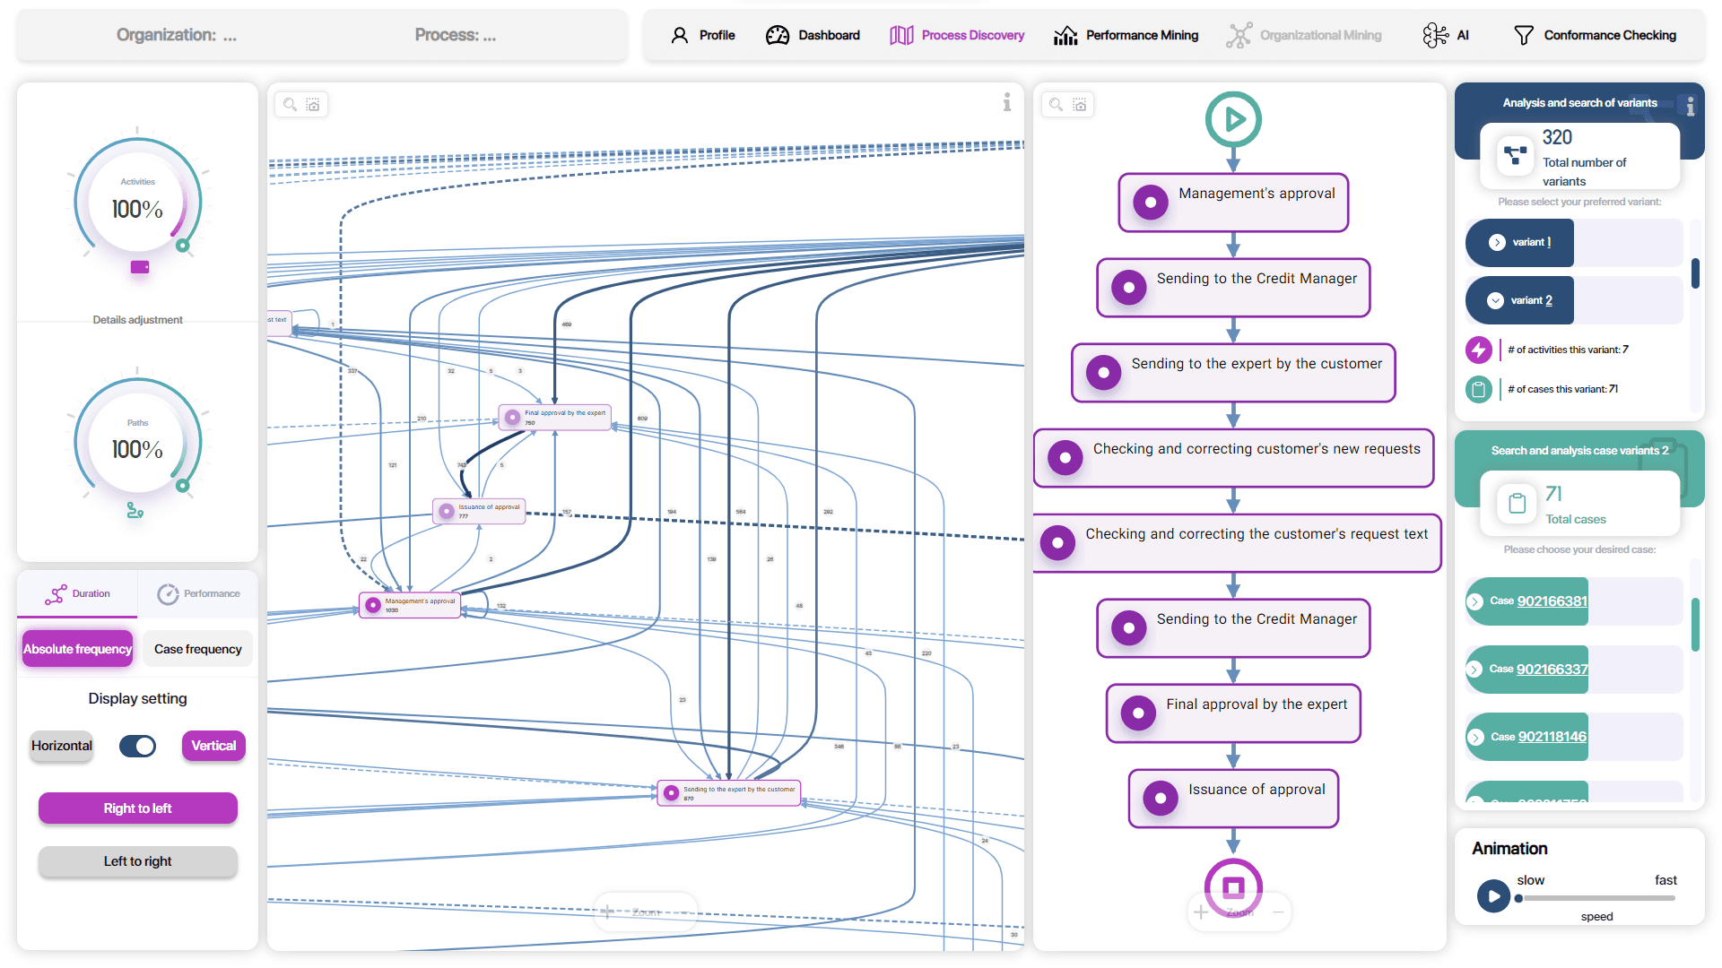Image resolution: width=1722 pixels, height=968 pixels.
Task: Click the green start play node icon
Action: 1233,119
